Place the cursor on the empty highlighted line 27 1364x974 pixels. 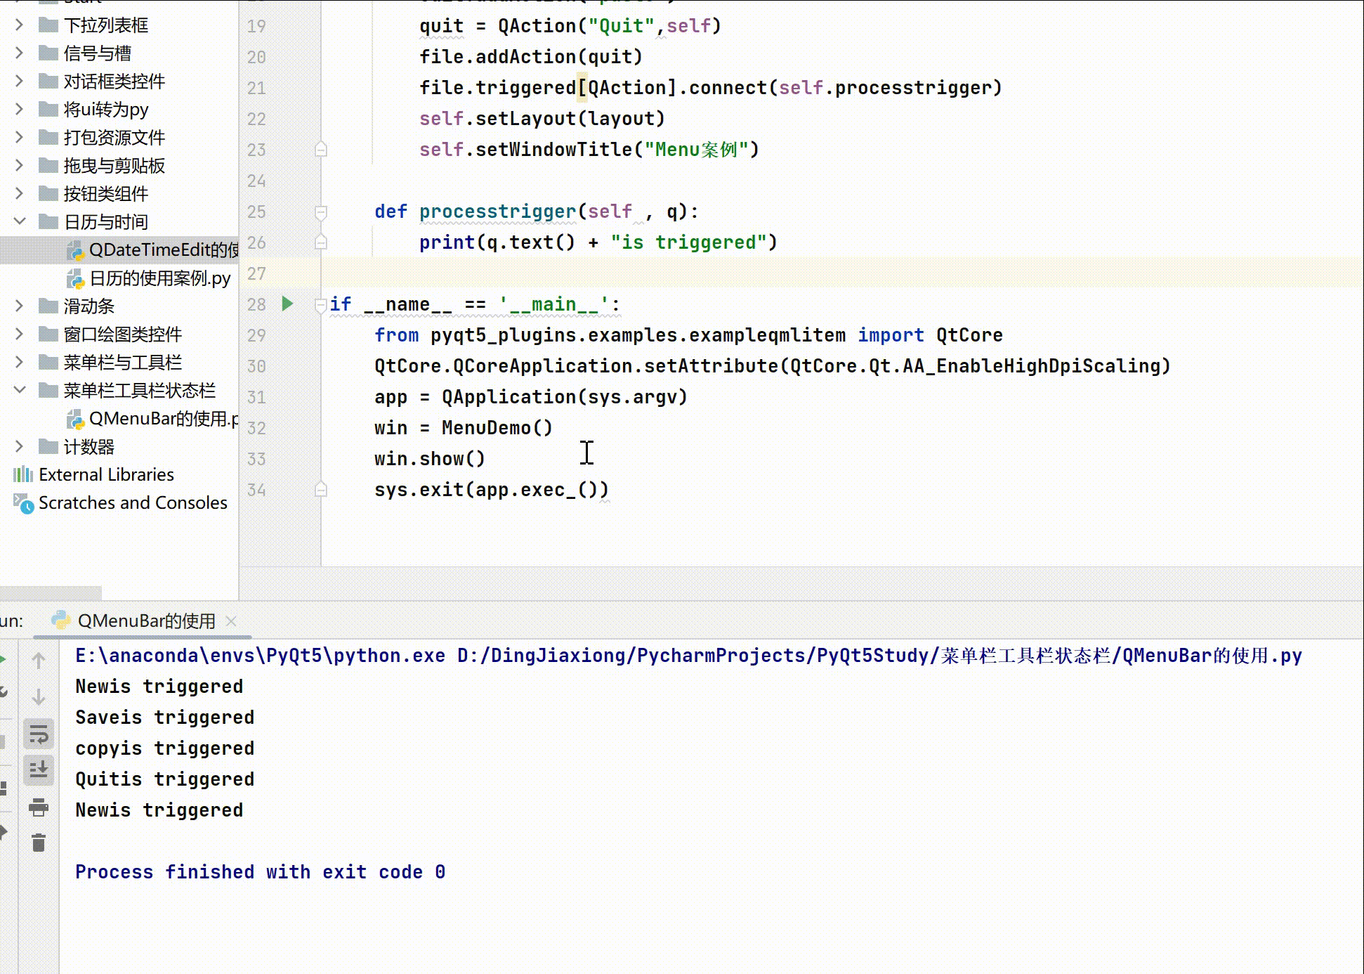pyautogui.click(x=702, y=273)
